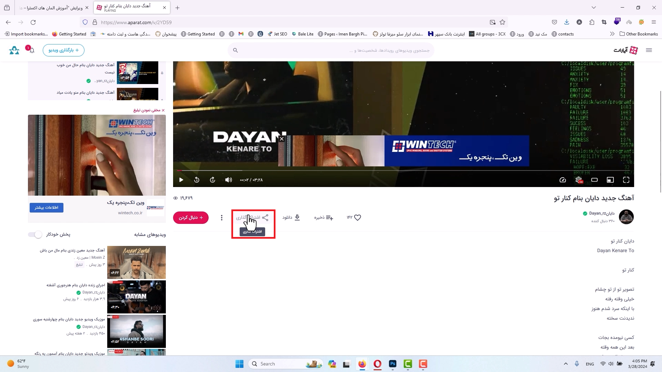Open browser extensions puzzle icon

[x=592, y=22]
